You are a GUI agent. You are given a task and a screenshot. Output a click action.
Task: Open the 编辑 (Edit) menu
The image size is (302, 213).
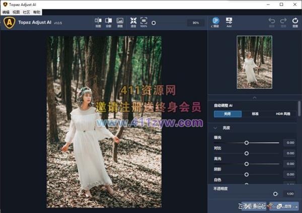(6, 11)
